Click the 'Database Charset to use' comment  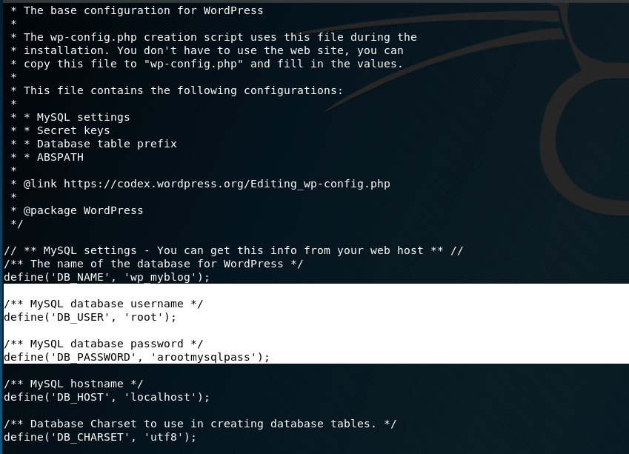coord(200,424)
